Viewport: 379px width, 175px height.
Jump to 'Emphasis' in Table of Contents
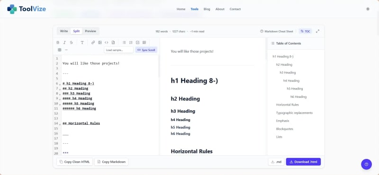coord(282,121)
